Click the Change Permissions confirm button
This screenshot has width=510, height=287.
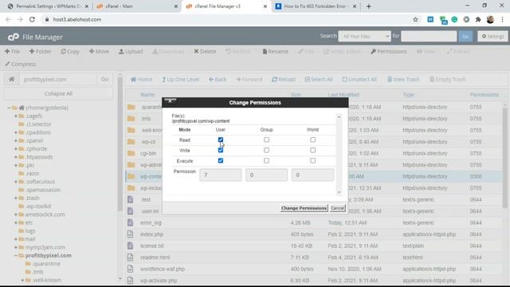(304, 208)
